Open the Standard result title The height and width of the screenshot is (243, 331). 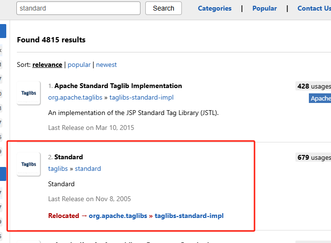tap(69, 157)
